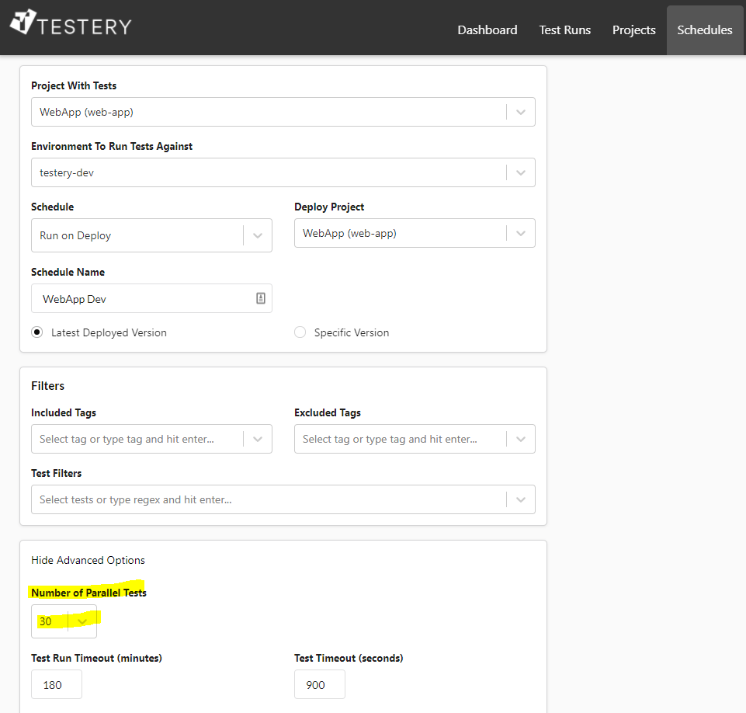Open the Excluded Tags dropdown chevron
This screenshot has height=713, width=746.
520,439
